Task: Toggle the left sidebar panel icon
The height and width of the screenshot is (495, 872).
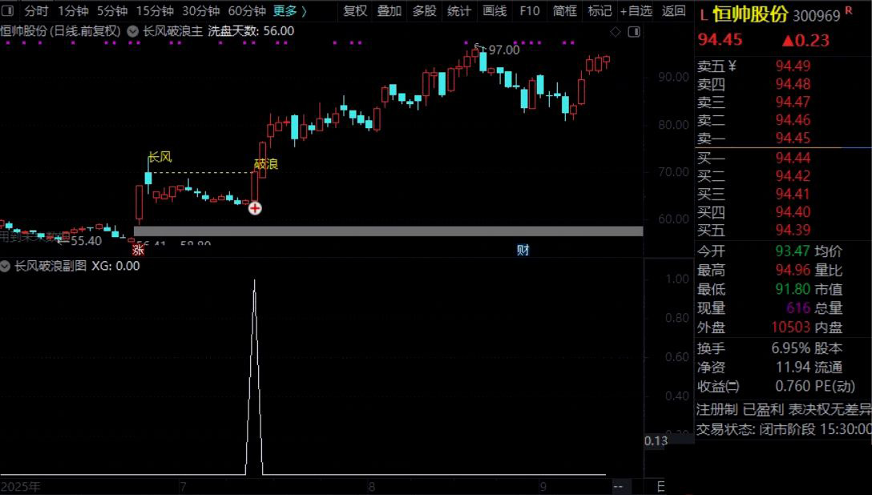Action: (x=8, y=10)
